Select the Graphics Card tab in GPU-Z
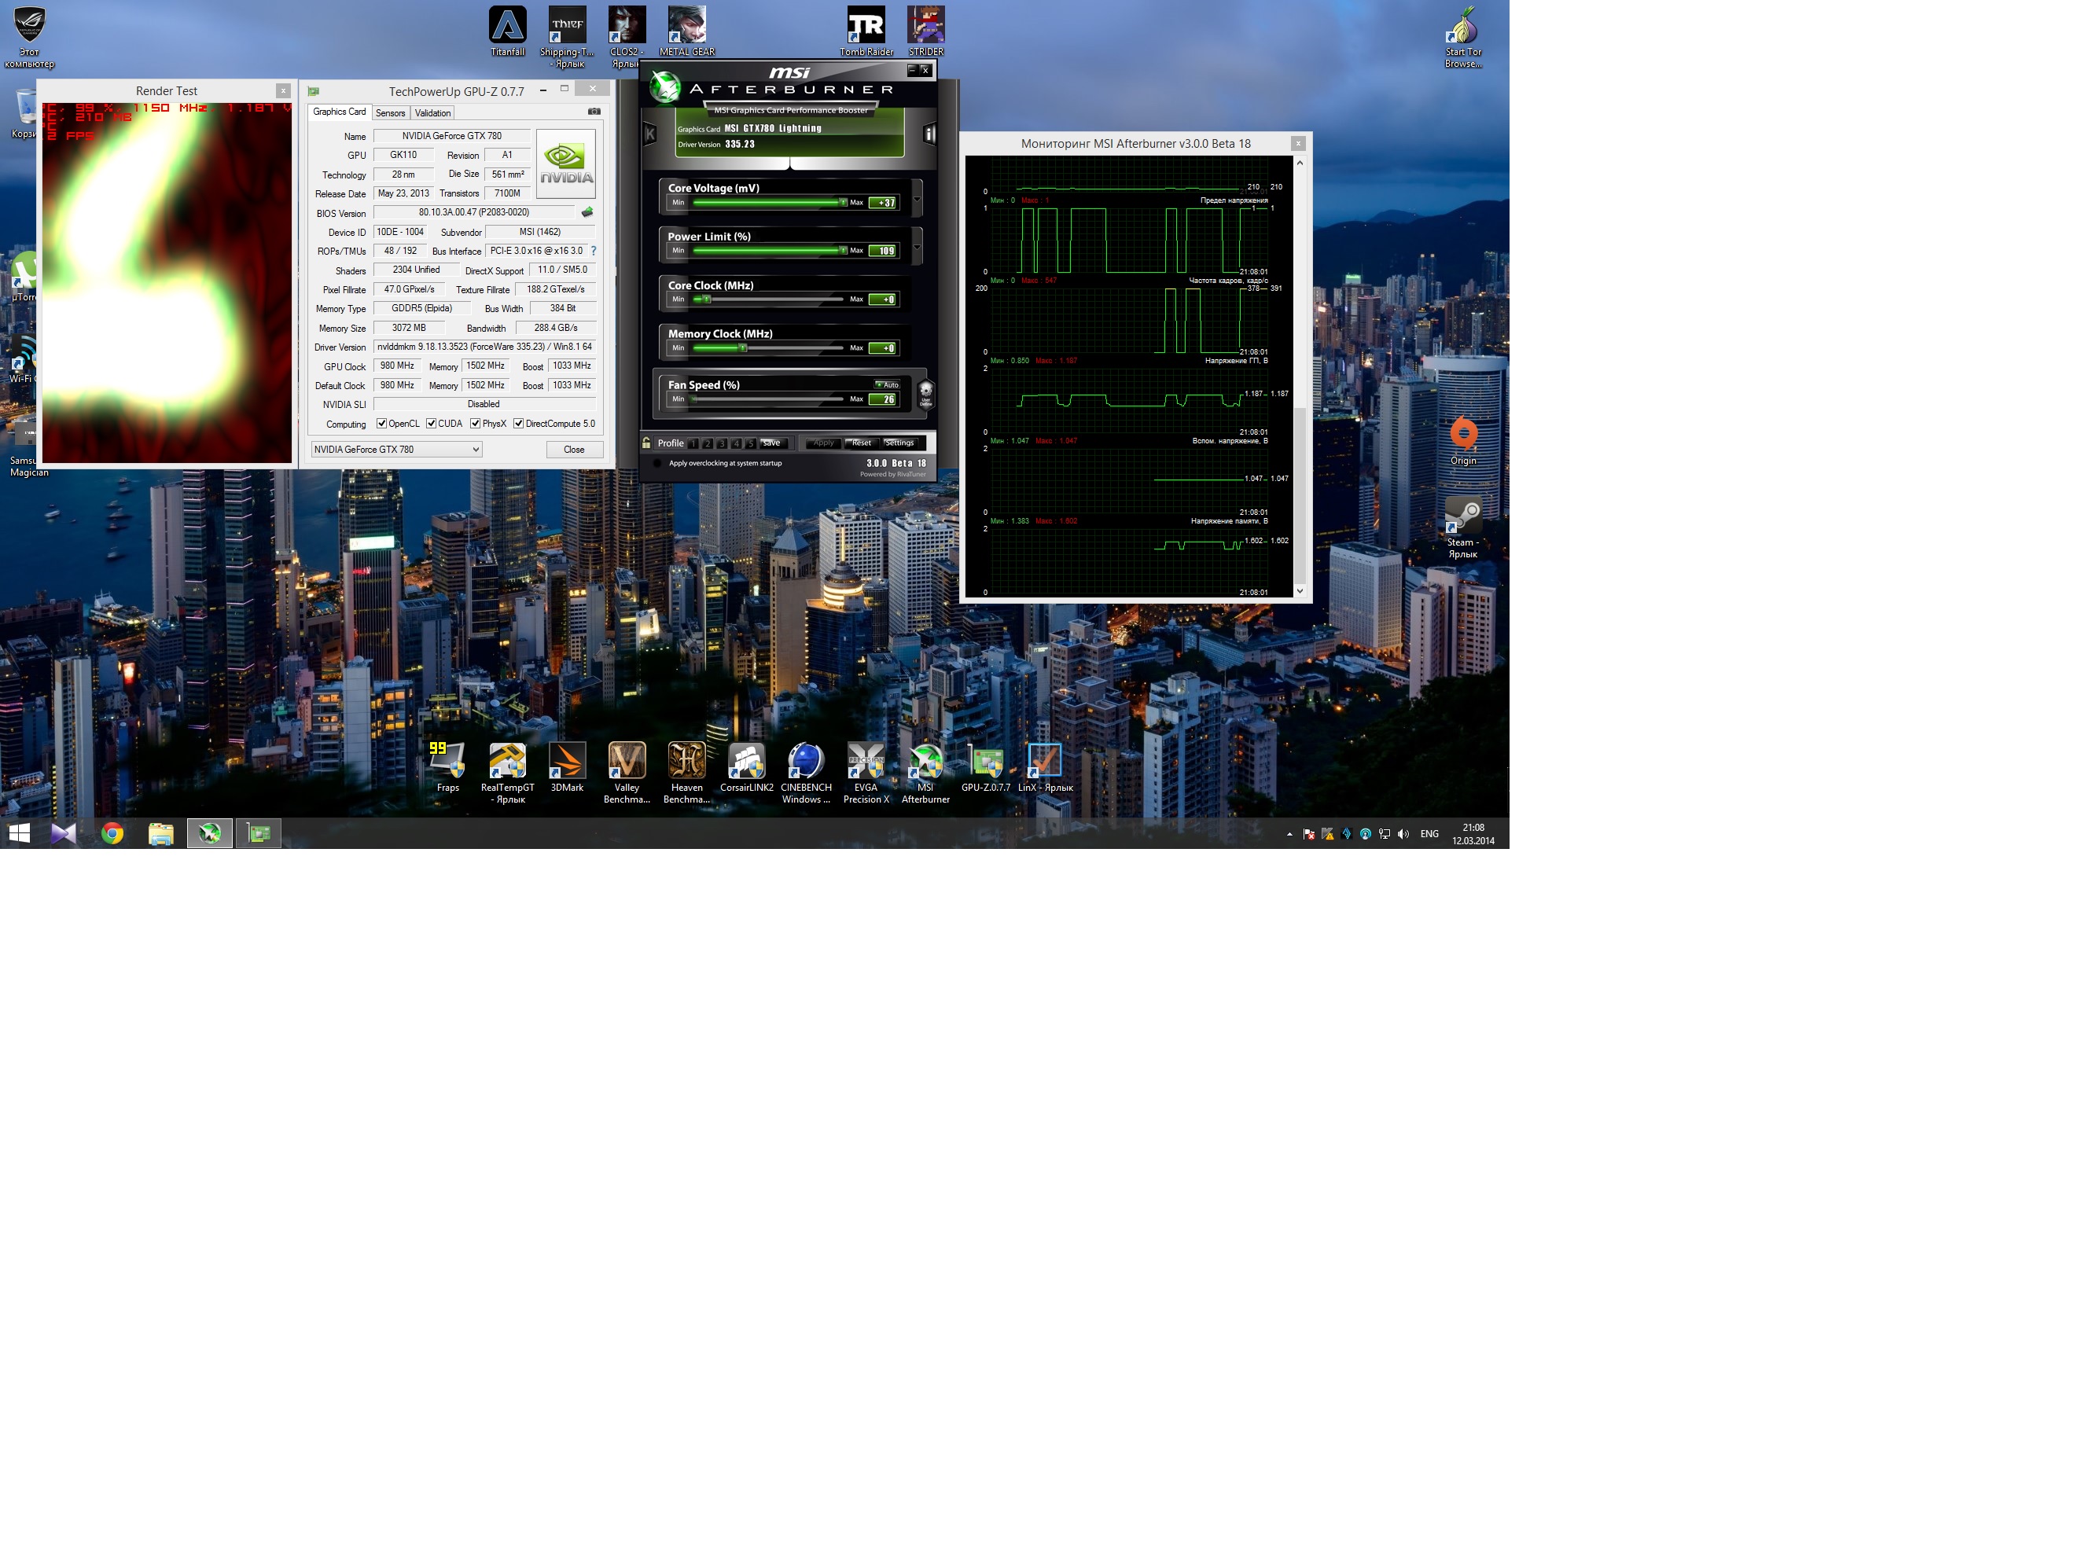The width and height of the screenshot is (2078, 1558). tap(339, 112)
